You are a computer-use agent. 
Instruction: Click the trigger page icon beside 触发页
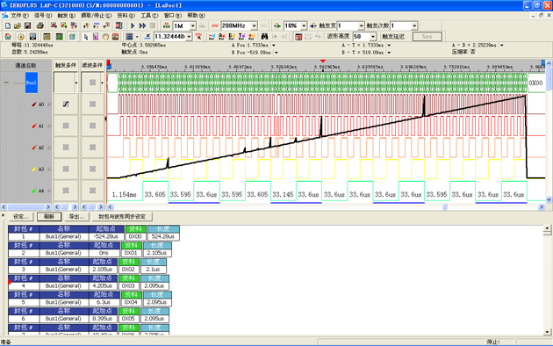pos(313,25)
